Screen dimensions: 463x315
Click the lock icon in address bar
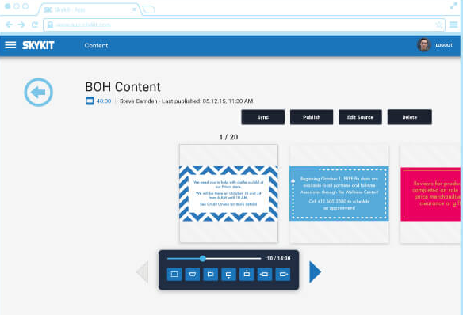pos(50,25)
